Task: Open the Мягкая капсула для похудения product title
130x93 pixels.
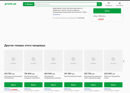Action: click(32, 77)
